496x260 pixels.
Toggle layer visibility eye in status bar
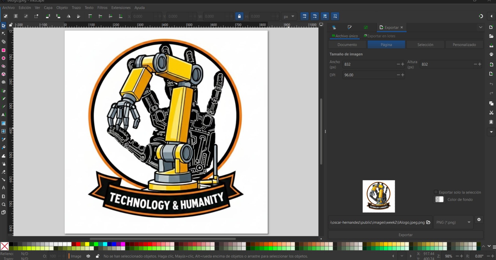[88, 256]
